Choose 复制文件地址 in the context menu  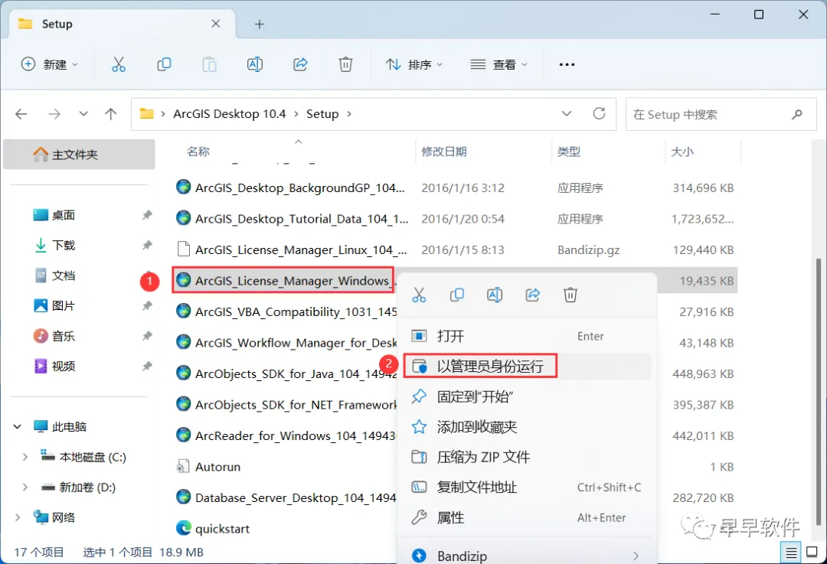click(527, 487)
